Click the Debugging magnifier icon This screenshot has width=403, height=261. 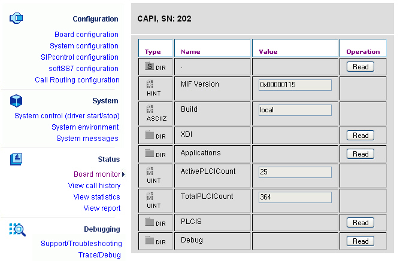pos(17,229)
